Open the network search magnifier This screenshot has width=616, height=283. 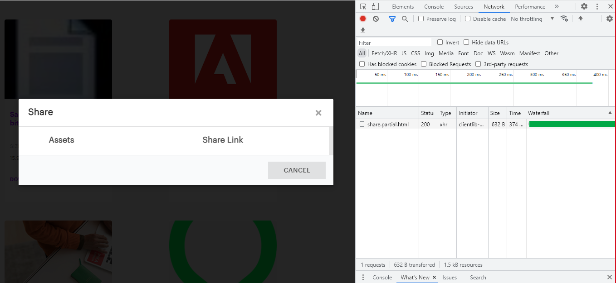point(405,19)
